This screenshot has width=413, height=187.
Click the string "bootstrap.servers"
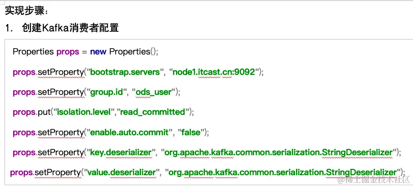125,72
